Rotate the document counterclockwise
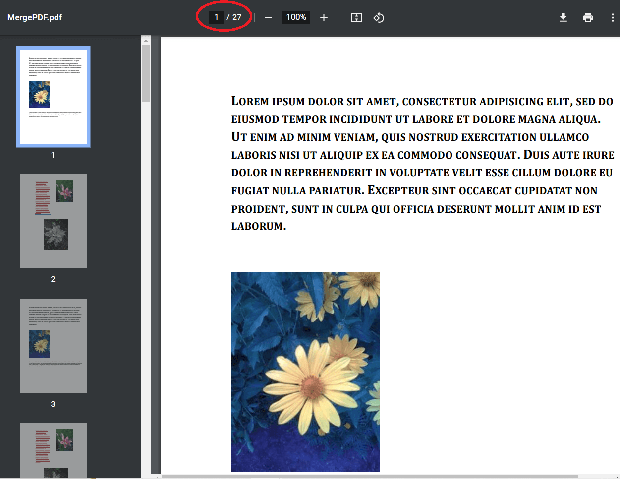 (x=379, y=17)
